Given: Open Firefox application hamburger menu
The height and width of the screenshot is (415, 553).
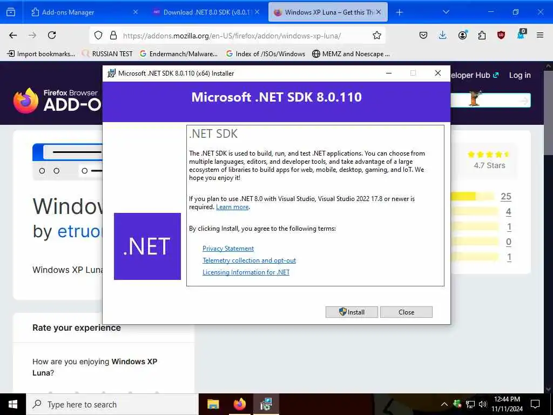Looking at the screenshot, I should tap(540, 35).
